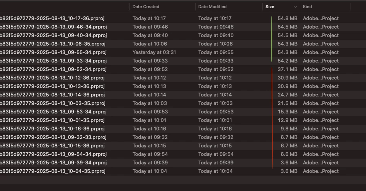Click Date Created cell 'Today at 10:04'

click(x=150, y=171)
